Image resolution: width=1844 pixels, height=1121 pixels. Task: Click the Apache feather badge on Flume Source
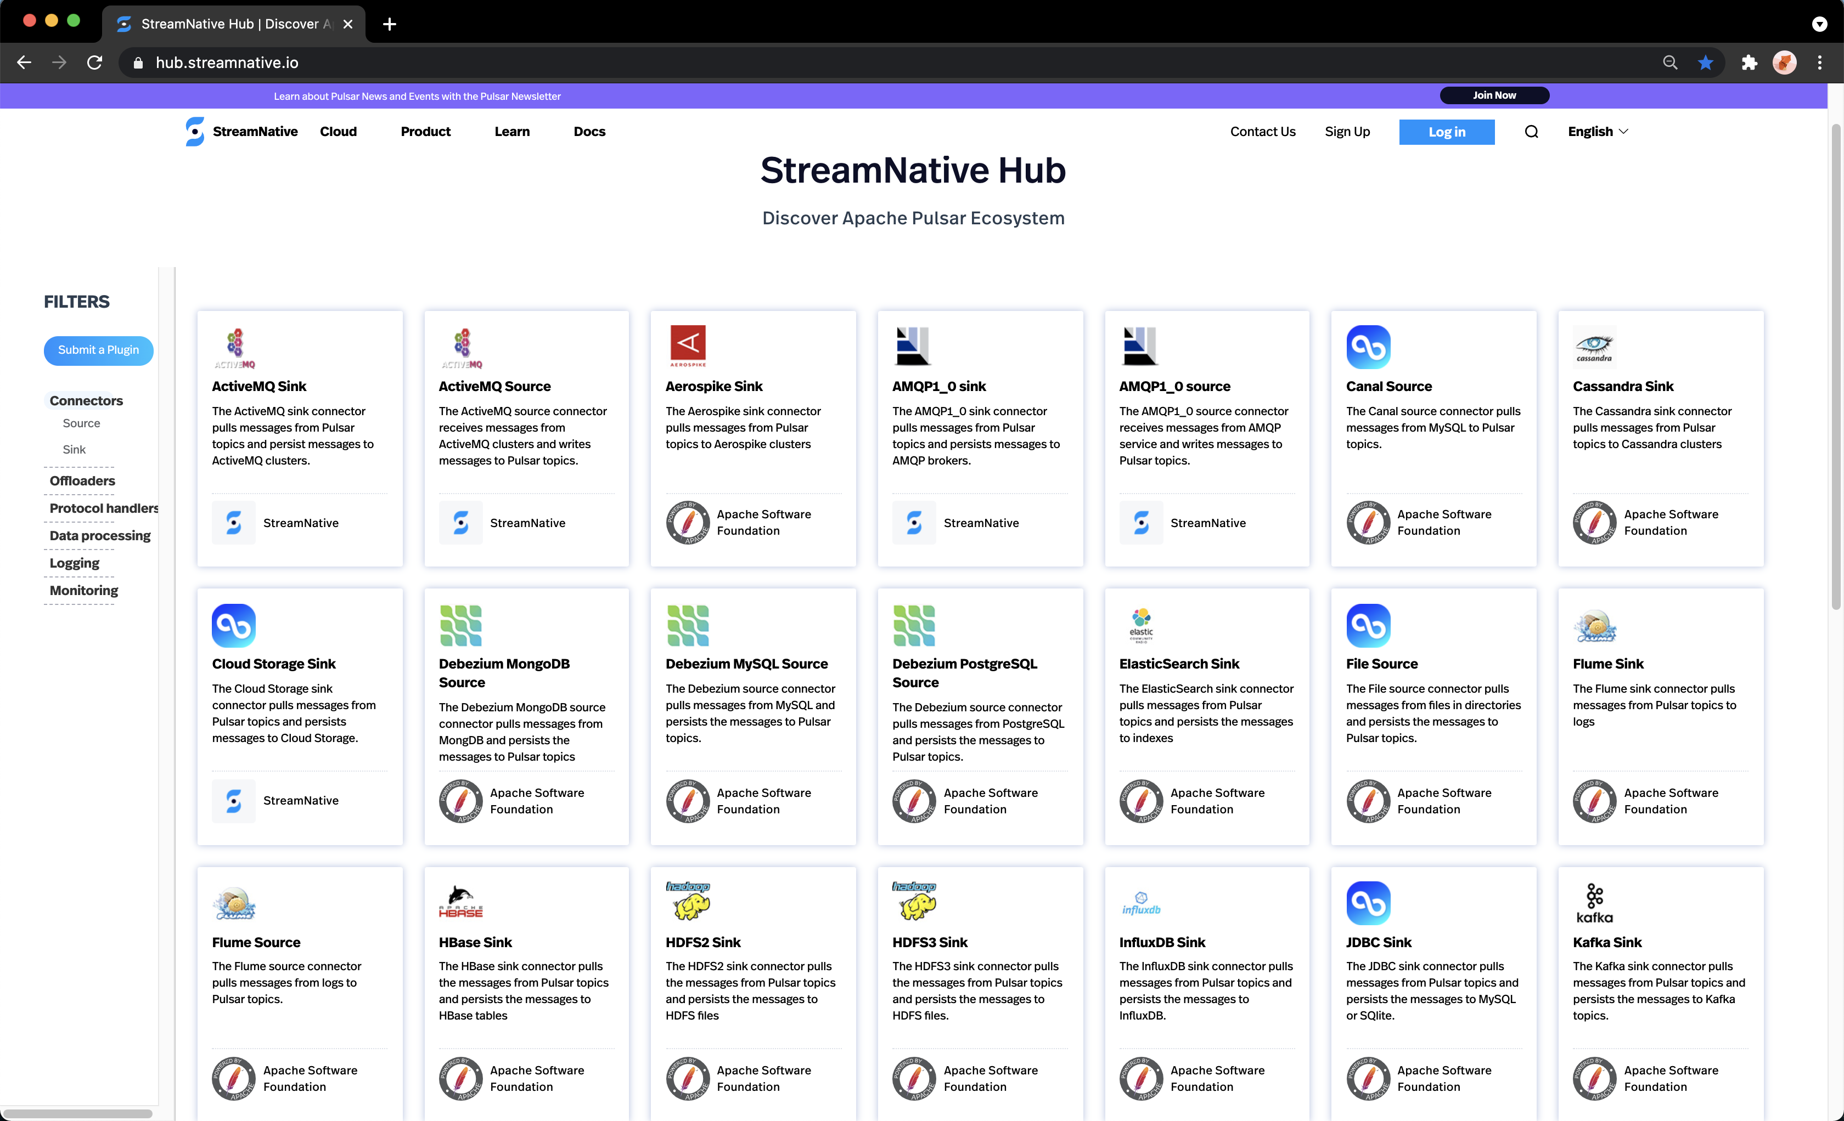tap(233, 1078)
